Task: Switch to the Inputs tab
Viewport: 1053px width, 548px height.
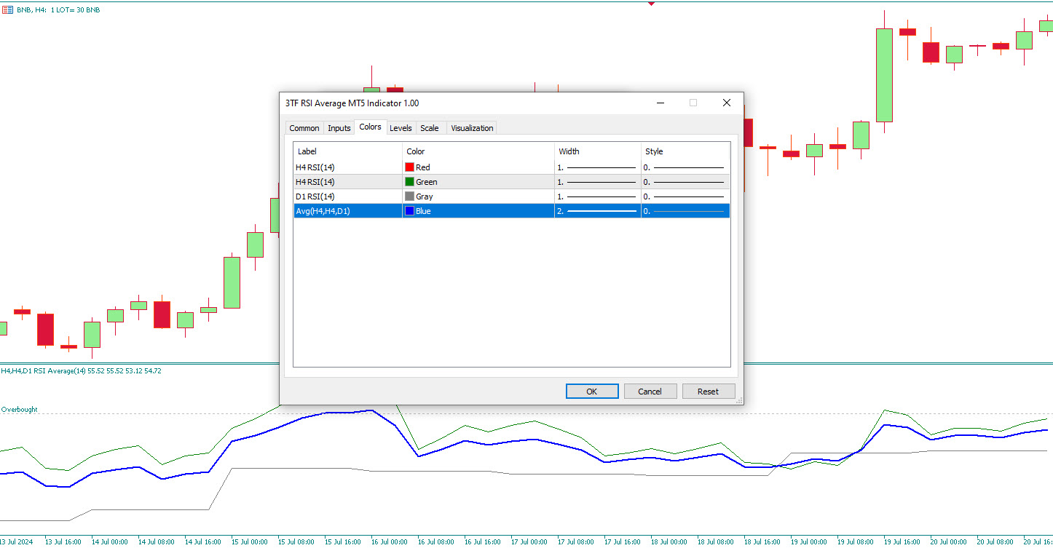Action: pos(339,127)
